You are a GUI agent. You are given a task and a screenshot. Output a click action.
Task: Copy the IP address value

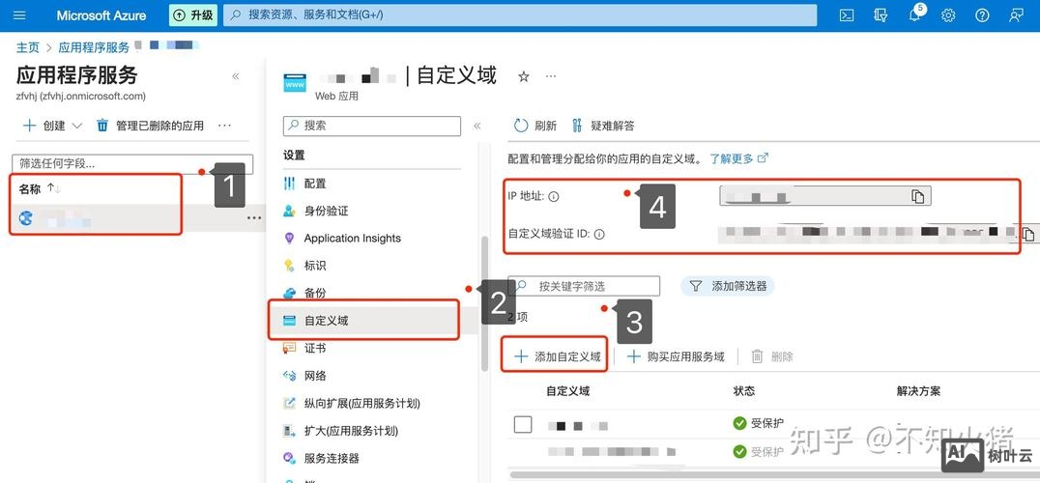click(918, 196)
